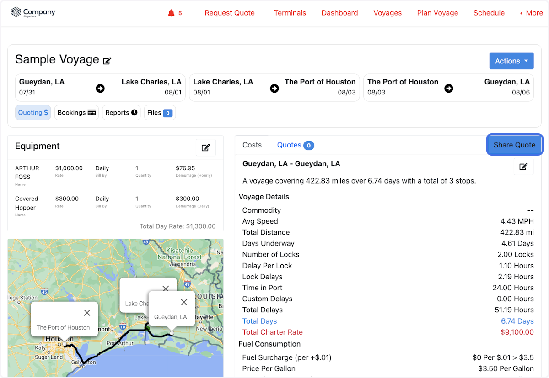Click the Total Days label
The width and height of the screenshot is (549, 378).
click(259, 321)
